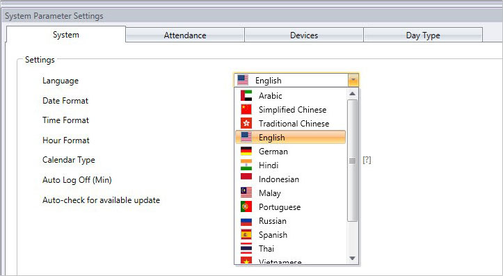Select Russian language option

click(290, 221)
